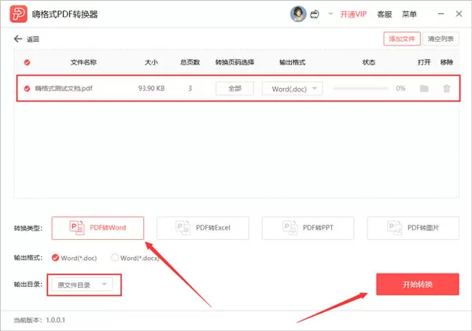Toggle the select-all checkbox in table header
The image size is (472, 331).
pyautogui.click(x=27, y=62)
